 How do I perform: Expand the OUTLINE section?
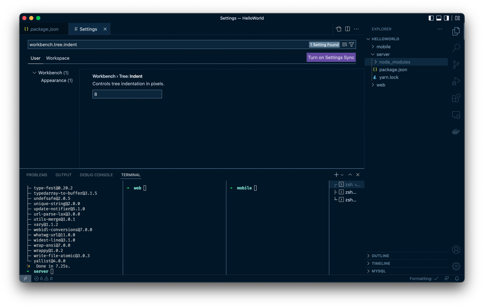(380, 256)
